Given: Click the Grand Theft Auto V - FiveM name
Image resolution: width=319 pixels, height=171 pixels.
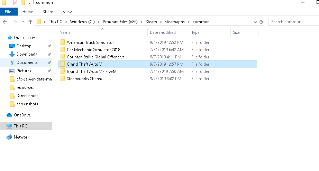Looking at the screenshot, I should [92, 72].
